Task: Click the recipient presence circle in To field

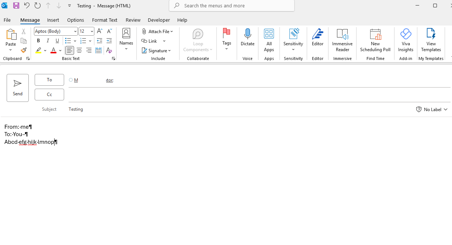Action: pyautogui.click(x=71, y=80)
